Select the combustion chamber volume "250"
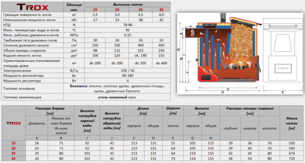 click(161, 51)
